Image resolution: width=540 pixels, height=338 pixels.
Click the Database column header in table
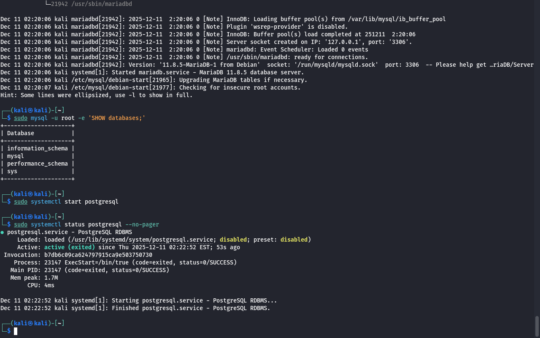point(21,133)
